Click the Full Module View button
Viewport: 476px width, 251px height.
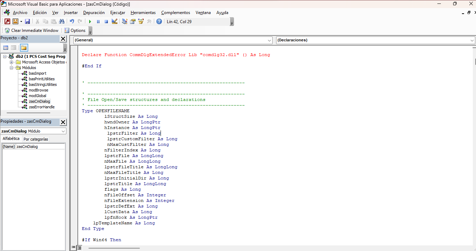(79, 248)
